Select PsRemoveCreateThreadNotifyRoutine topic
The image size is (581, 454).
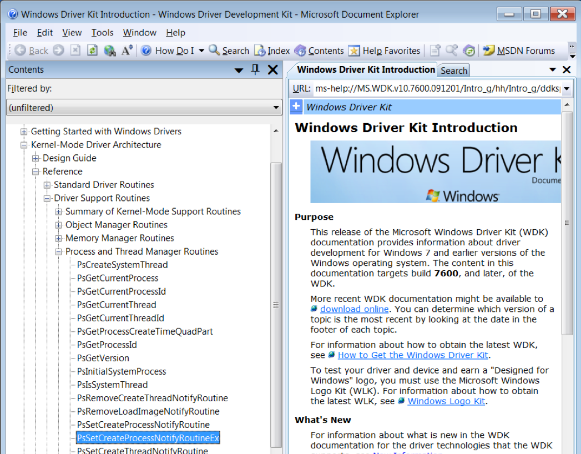152,398
